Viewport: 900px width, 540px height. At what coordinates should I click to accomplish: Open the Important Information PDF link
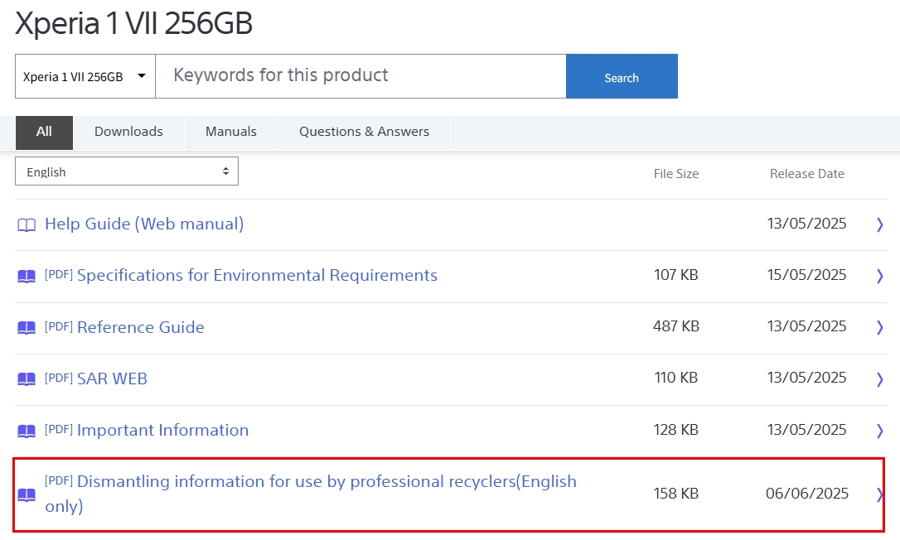click(147, 431)
